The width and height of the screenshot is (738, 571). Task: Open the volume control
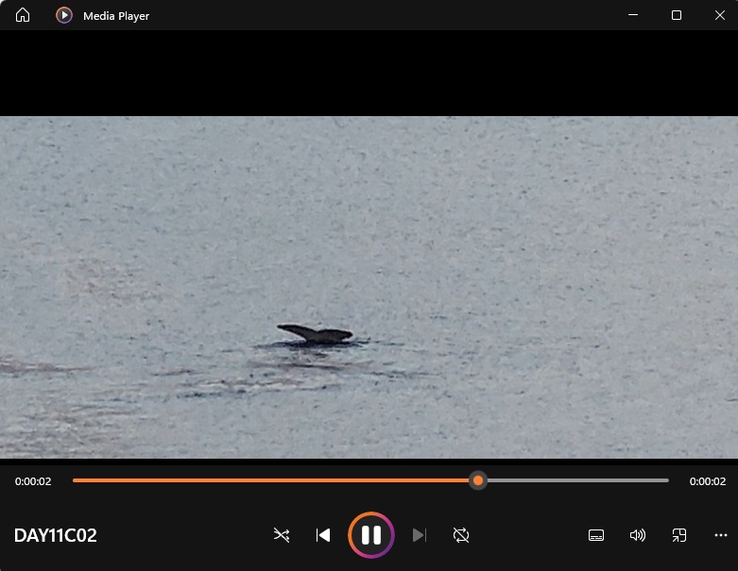click(638, 535)
